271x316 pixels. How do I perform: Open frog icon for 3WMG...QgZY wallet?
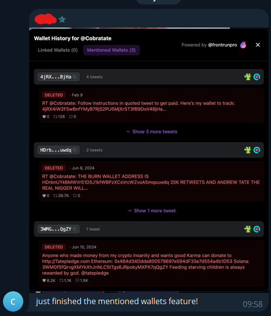click(248, 229)
